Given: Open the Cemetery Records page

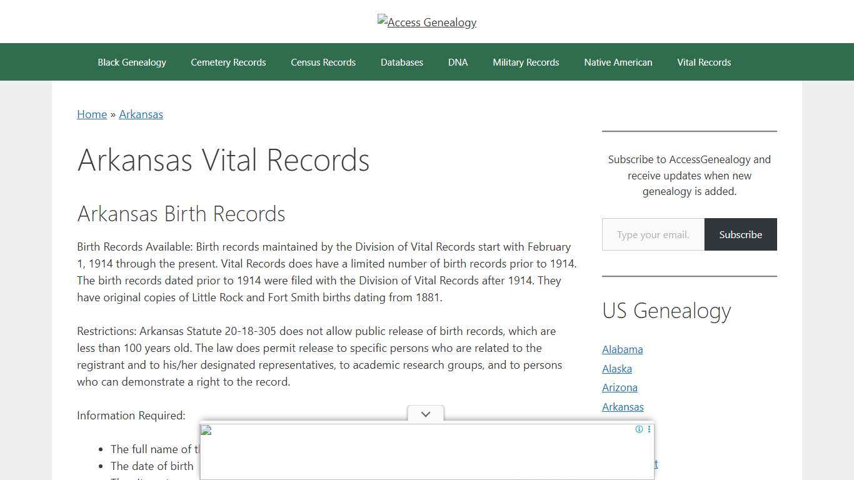Looking at the screenshot, I should pyautogui.click(x=228, y=62).
